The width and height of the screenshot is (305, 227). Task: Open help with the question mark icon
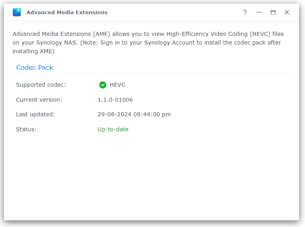[x=245, y=13]
